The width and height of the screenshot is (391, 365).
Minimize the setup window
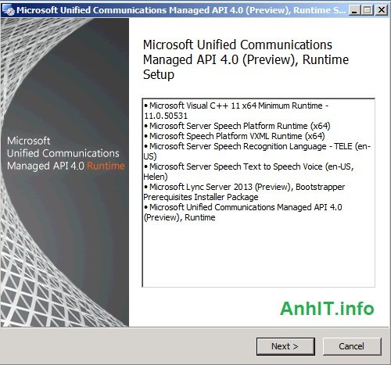point(354,10)
